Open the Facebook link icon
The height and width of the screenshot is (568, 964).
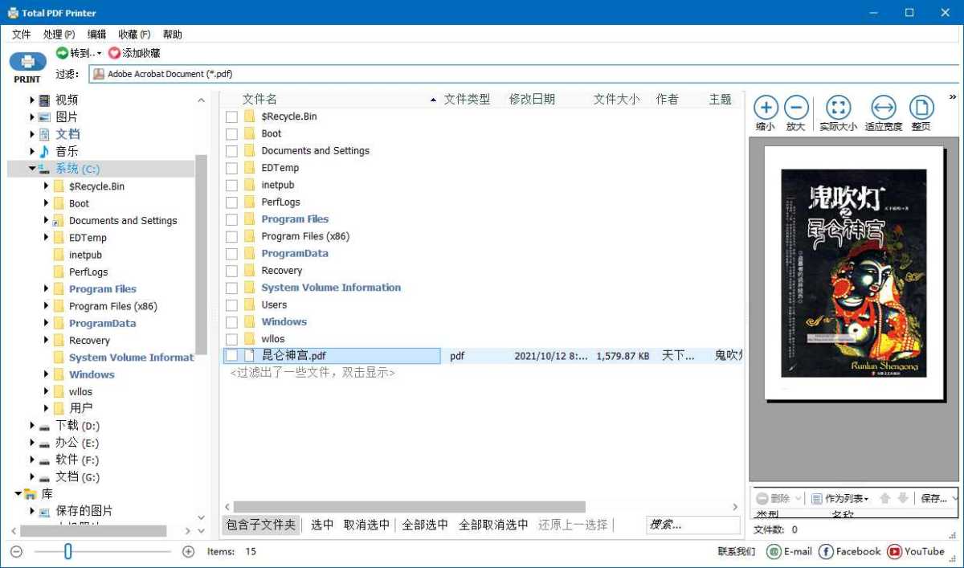pyautogui.click(x=826, y=551)
